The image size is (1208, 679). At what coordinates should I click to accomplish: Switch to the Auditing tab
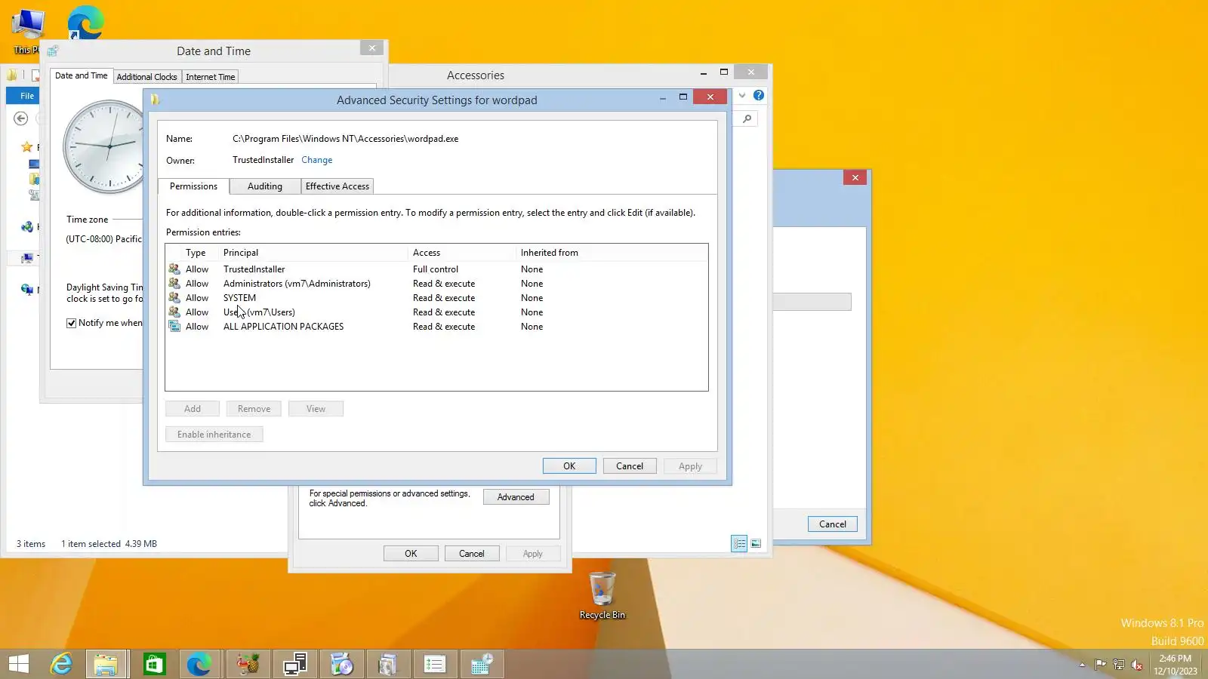pos(265,186)
